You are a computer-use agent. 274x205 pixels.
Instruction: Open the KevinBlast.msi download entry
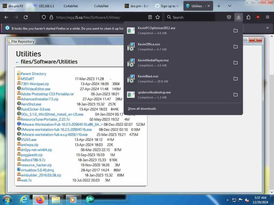pyautogui.click(x=177, y=79)
